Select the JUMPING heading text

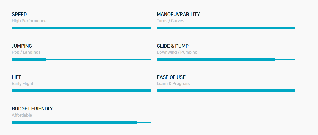pyautogui.click(x=22, y=46)
